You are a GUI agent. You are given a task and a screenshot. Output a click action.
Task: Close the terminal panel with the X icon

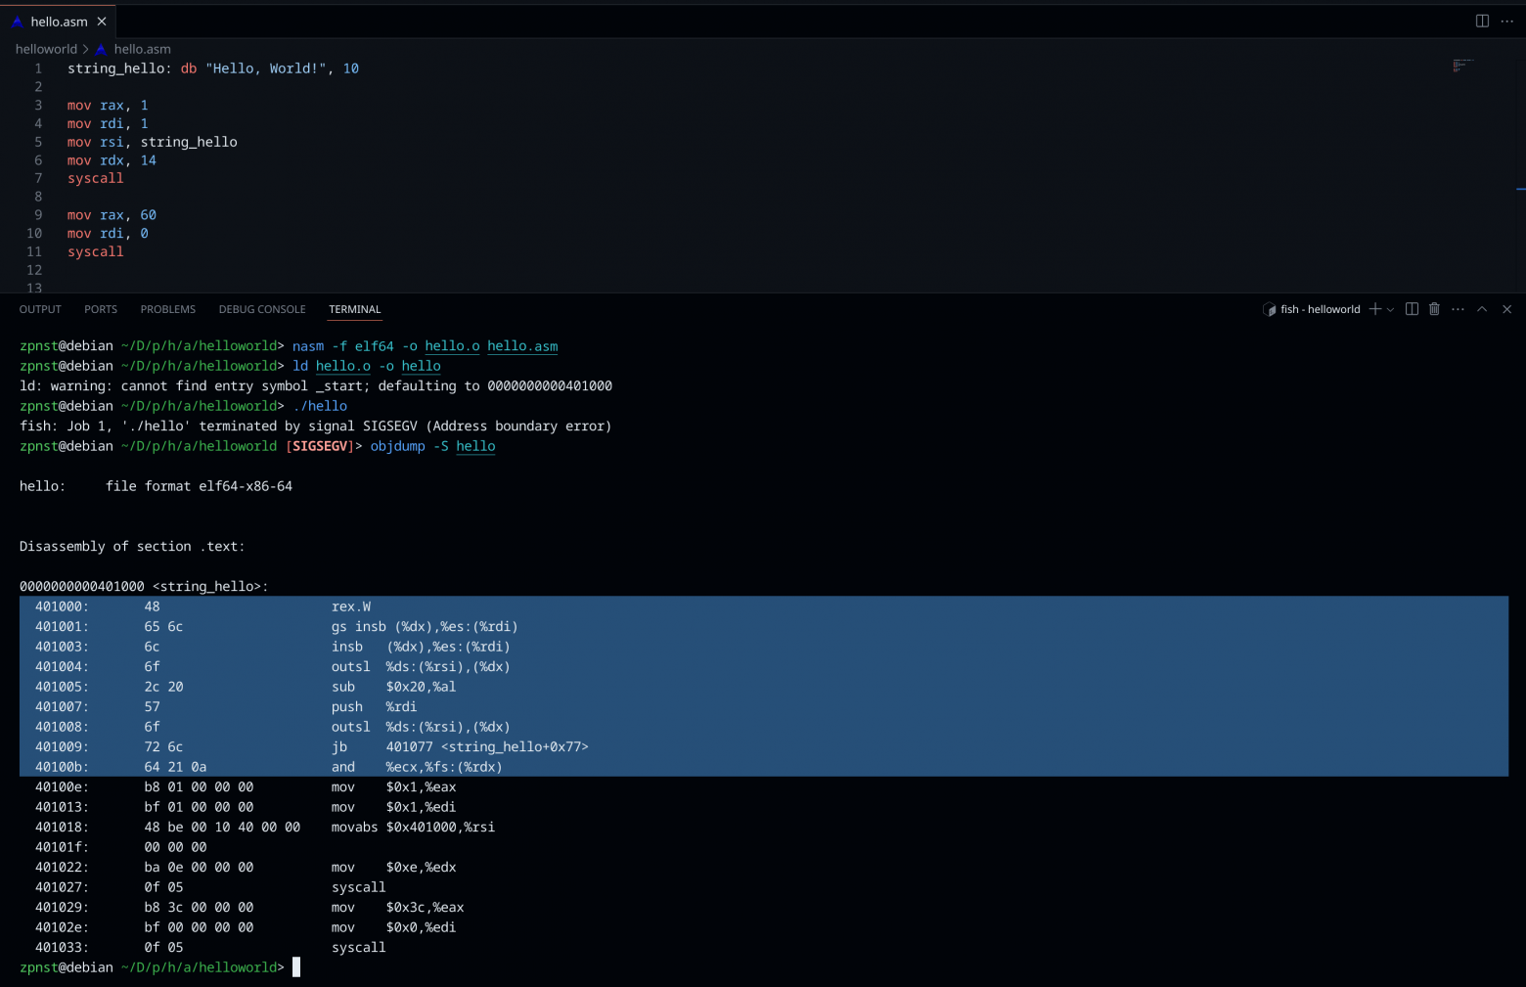(x=1506, y=308)
